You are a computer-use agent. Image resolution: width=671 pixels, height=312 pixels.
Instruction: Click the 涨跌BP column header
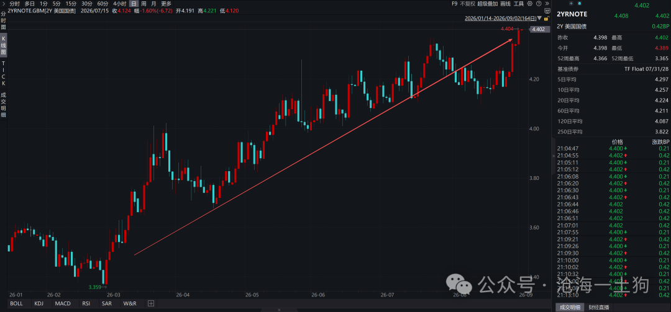[660, 142]
